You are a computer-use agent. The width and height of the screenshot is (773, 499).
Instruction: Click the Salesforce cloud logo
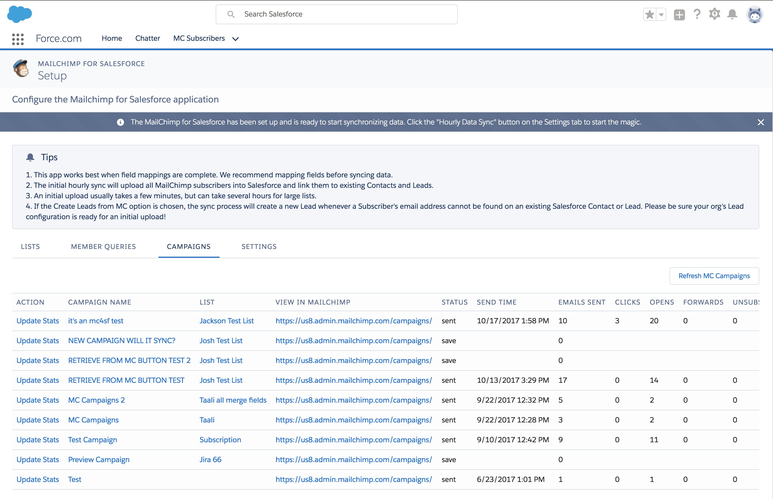pyautogui.click(x=20, y=14)
